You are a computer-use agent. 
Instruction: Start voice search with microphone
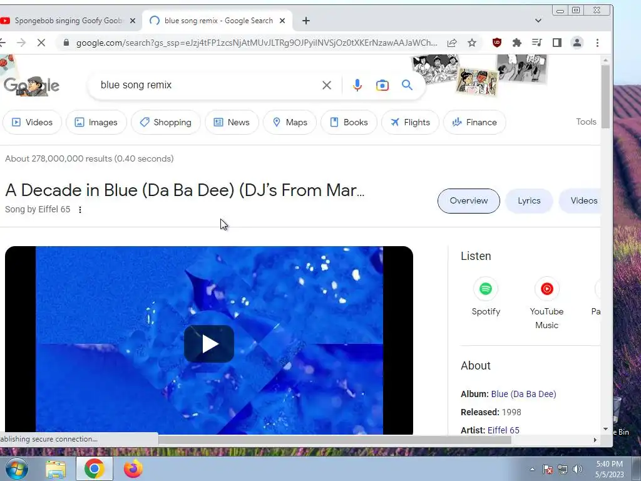coord(357,85)
